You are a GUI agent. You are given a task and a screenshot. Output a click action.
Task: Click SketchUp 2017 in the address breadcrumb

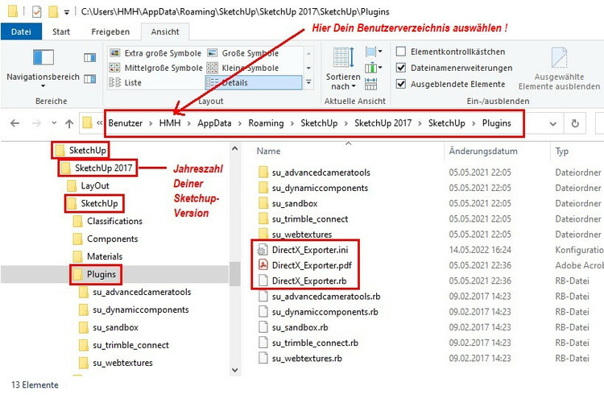tap(383, 123)
